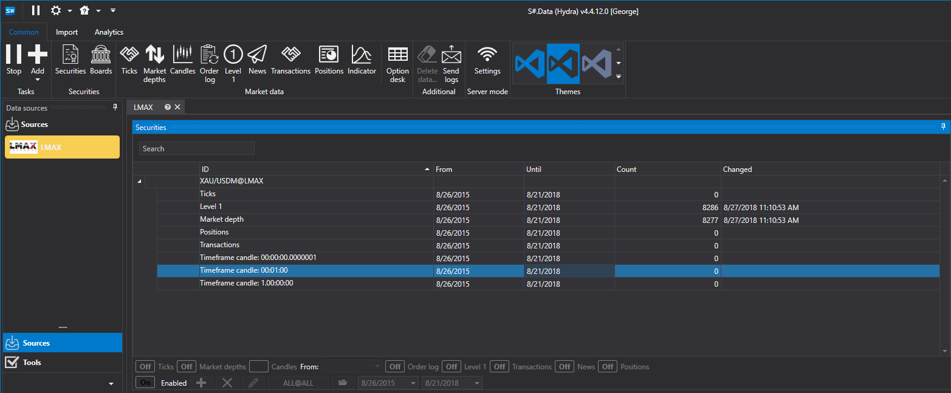Collapse the XAU/USDM@LMAX tree row
951x393 pixels.
point(139,181)
